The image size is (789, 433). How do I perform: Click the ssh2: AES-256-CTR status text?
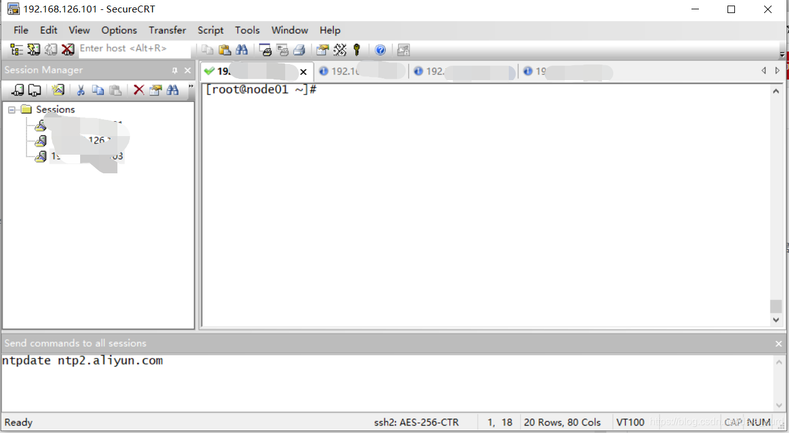point(416,422)
